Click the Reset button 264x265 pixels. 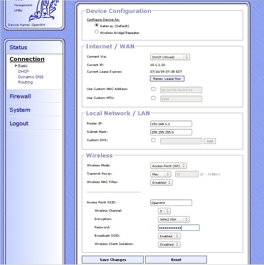176,259
